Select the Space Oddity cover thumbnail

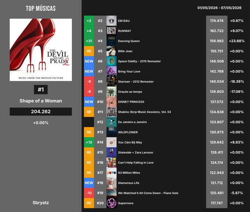[x=111, y=61]
